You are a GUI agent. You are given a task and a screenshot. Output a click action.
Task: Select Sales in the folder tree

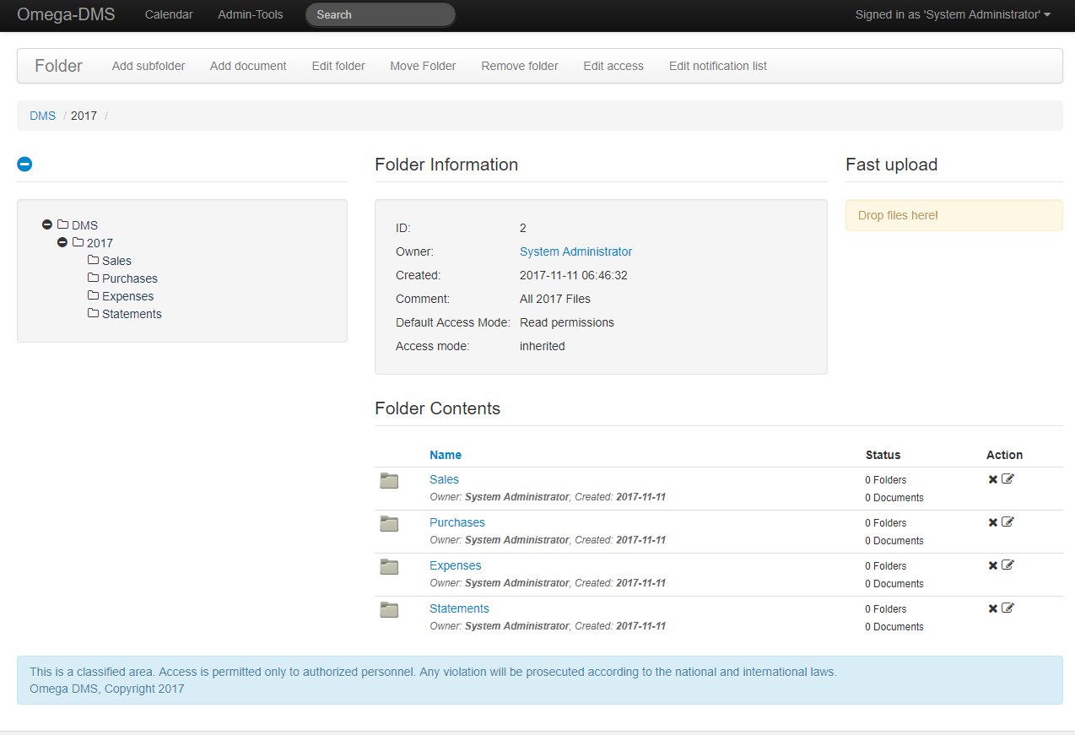pyautogui.click(x=116, y=261)
